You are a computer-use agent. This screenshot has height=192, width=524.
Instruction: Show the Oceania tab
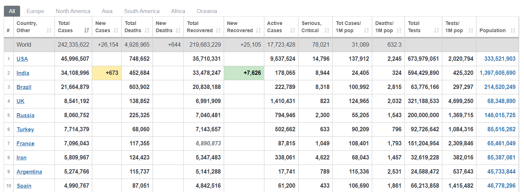tap(207, 11)
